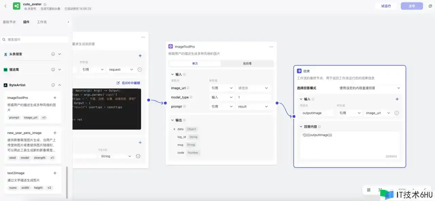Collapse the ByteArtist plugin group
This screenshot has height=201, width=435.
point(60,85)
